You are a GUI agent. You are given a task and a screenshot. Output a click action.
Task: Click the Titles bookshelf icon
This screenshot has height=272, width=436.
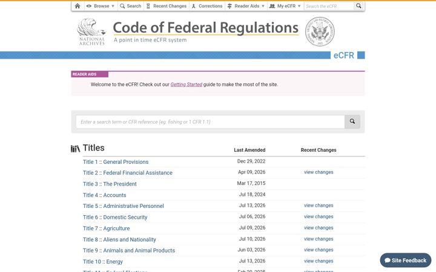pos(75,149)
